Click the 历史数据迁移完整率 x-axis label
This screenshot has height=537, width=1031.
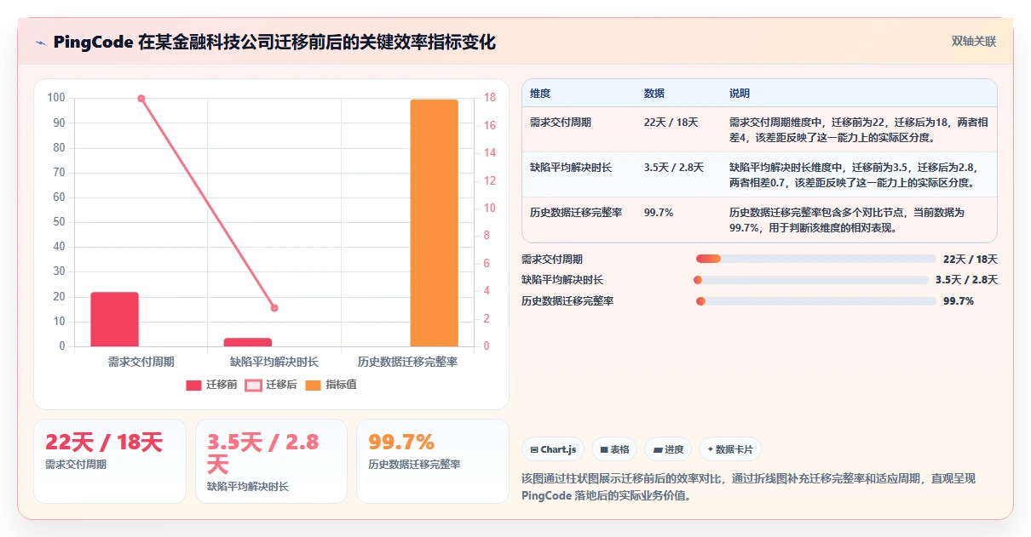pyautogui.click(x=407, y=362)
